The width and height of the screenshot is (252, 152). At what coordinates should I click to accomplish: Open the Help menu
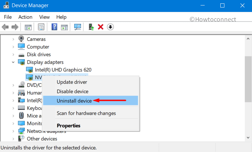click(61, 17)
